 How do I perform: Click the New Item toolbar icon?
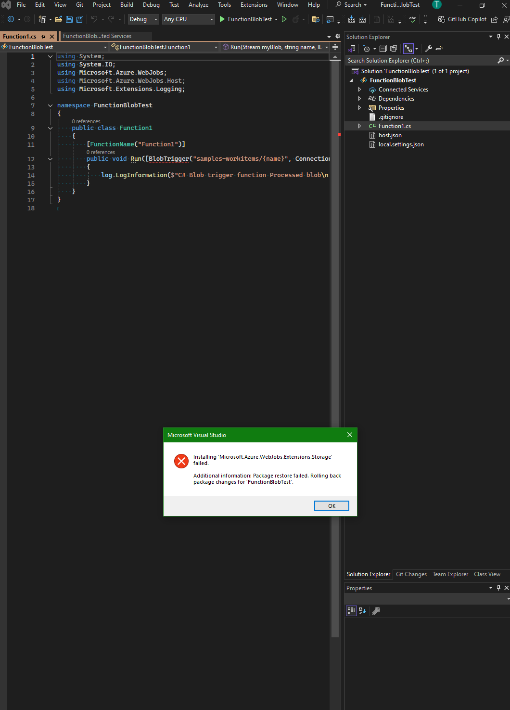(42, 19)
